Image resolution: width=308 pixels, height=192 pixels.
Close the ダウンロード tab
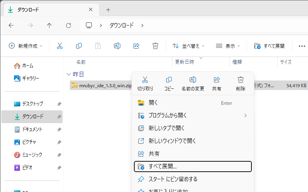click(x=90, y=10)
